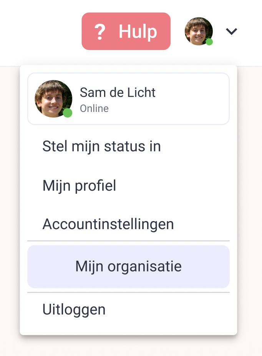Image resolution: width=262 pixels, height=356 pixels.
Task: Click the word Hulp on the help button
Action: (x=138, y=32)
